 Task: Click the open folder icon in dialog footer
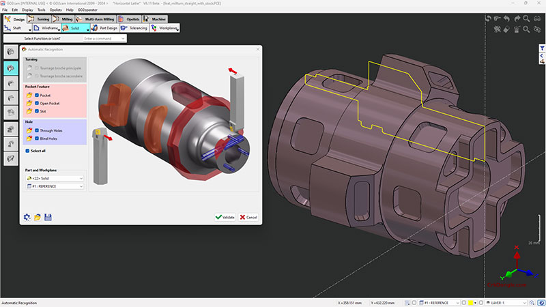point(38,217)
